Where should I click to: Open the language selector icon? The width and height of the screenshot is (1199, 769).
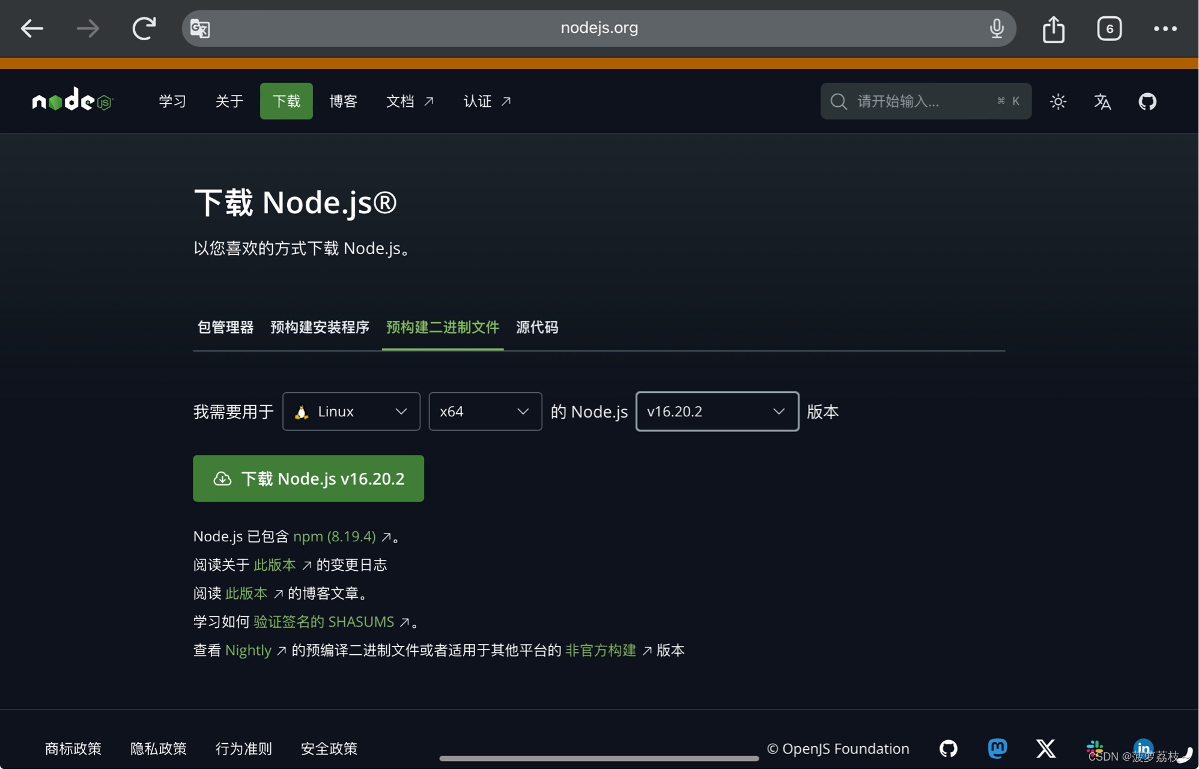pos(1102,101)
